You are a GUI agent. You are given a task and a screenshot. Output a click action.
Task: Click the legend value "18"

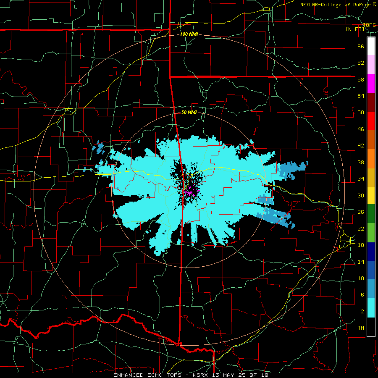click(x=361, y=245)
